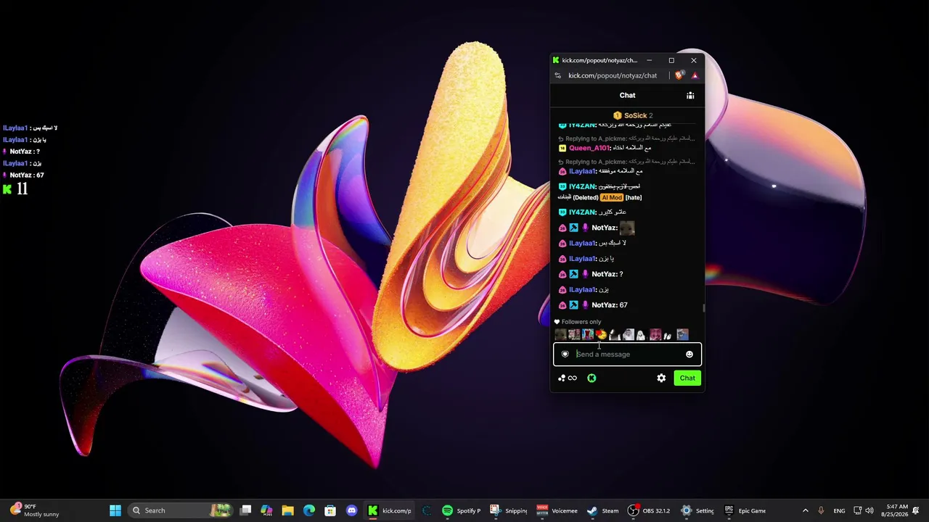
Task: Click the emote image in NotYaz's message
Action: point(627,228)
